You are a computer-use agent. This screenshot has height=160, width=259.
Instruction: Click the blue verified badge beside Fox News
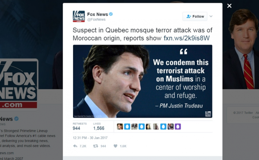click(x=111, y=14)
